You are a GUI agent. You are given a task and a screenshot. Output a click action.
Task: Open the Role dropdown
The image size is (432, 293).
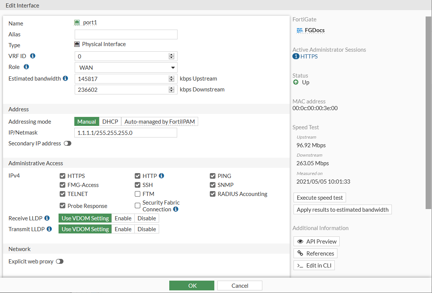pos(126,67)
